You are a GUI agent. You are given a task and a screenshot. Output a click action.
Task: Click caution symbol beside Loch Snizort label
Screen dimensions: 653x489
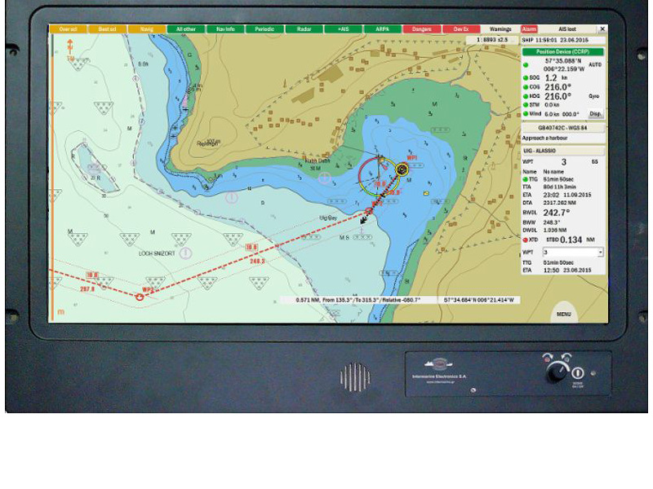tap(186, 253)
